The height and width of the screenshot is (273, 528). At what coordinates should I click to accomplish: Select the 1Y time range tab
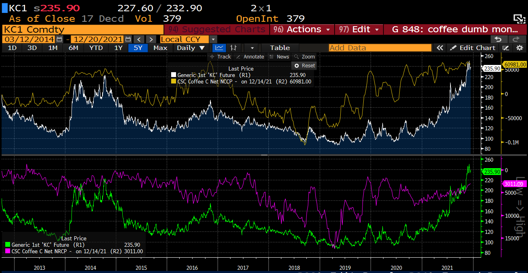coord(118,48)
